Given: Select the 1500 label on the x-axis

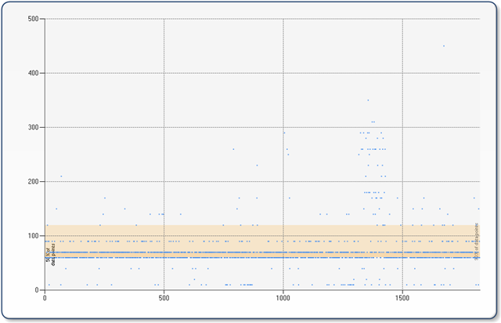Looking at the screenshot, I should pos(402,298).
